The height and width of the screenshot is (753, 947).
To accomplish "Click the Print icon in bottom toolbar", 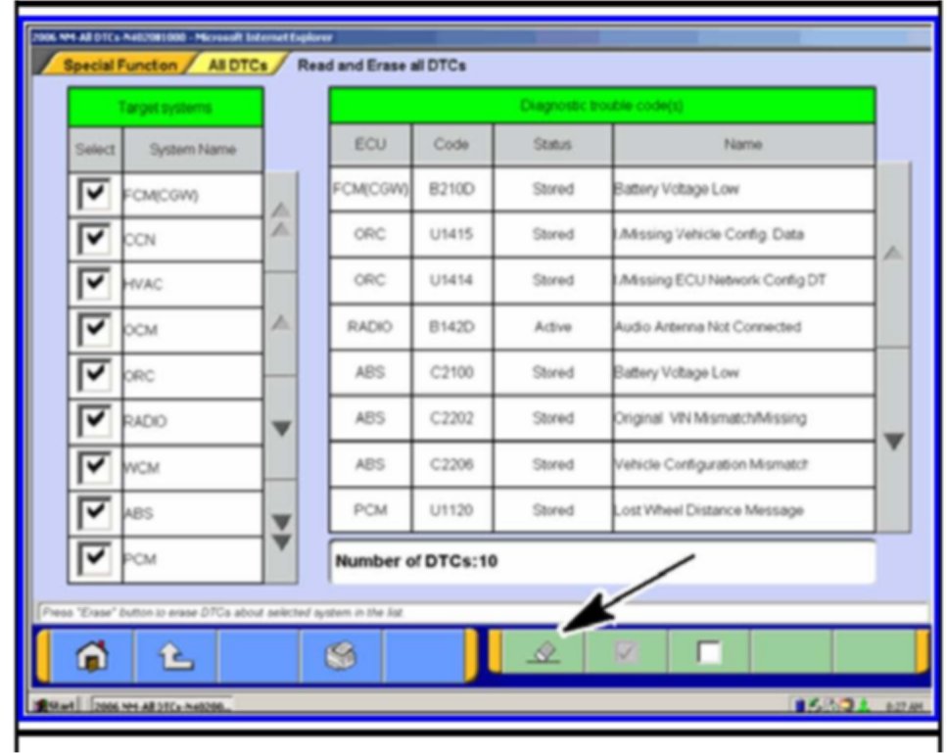I will coord(341,655).
